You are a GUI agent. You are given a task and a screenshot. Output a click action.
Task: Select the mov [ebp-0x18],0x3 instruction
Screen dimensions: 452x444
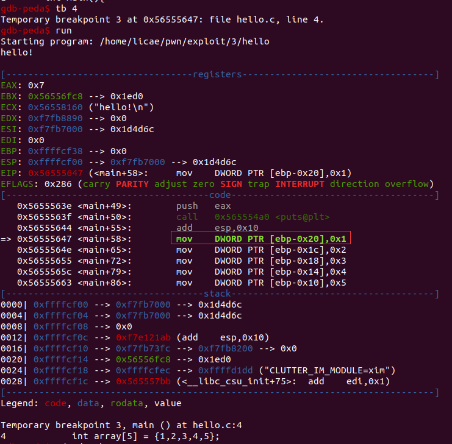261,261
